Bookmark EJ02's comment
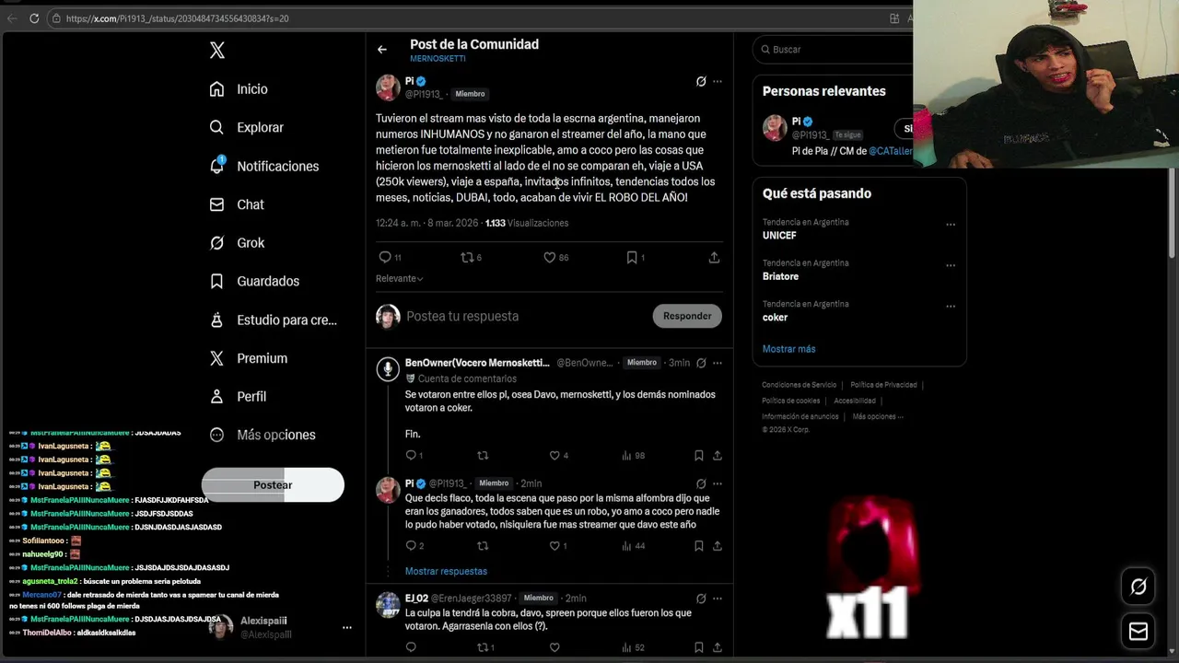 coord(699,647)
